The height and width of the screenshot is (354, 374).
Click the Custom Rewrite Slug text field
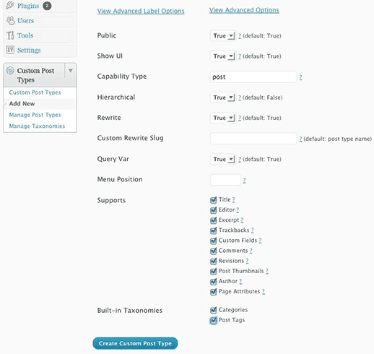click(x=253, y=139)
